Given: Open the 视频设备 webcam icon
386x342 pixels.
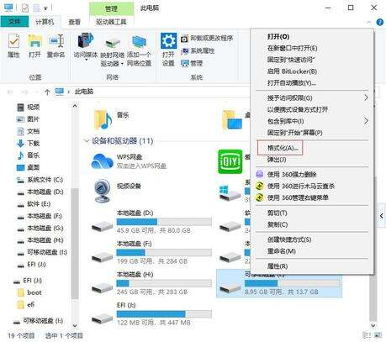Looking at the screenshot, I should 102,191.
